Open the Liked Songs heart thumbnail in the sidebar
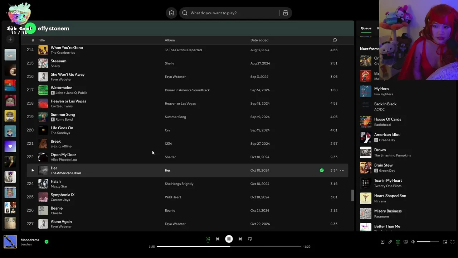This screenshot has height=258, width=458. click(x=10, y=146)
